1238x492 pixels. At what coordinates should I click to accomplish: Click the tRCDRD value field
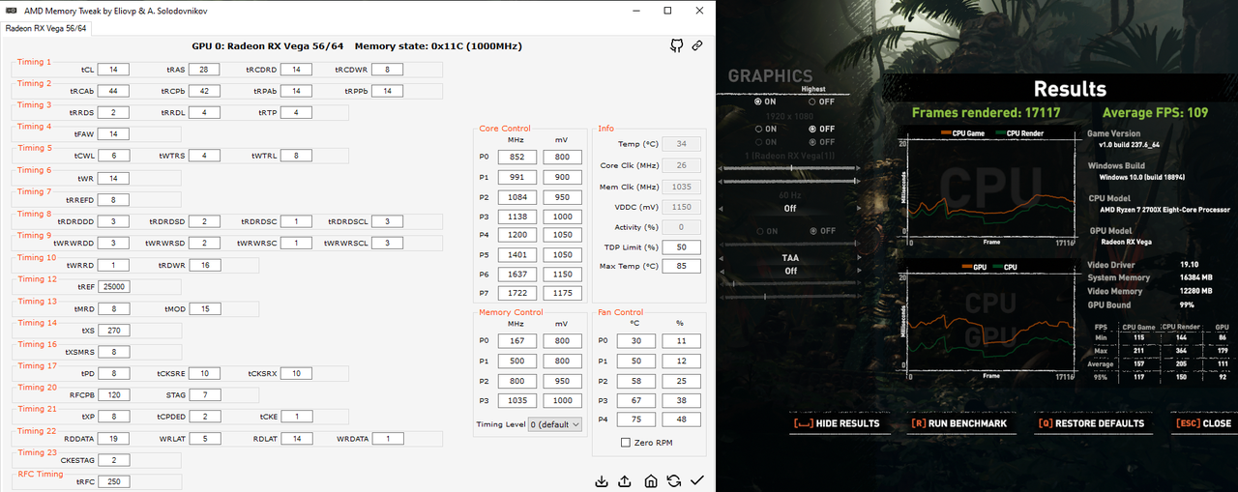click(296, 70)
